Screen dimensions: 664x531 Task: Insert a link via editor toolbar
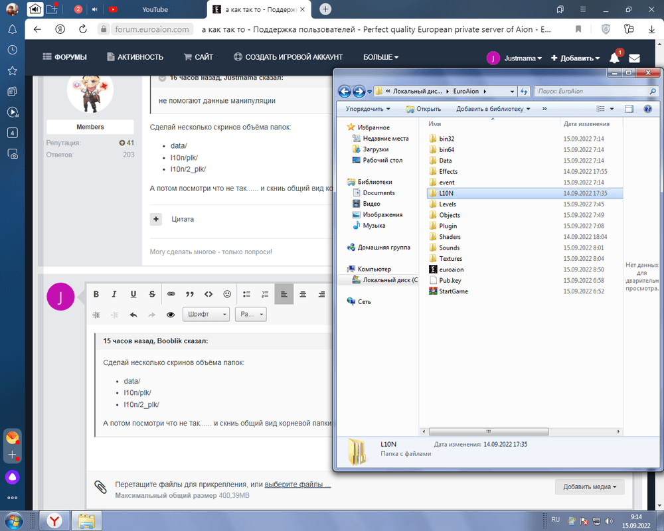171,294
